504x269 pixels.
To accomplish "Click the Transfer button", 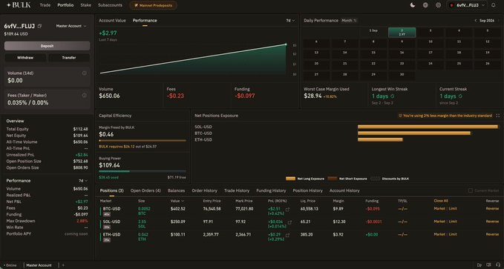I will [69, 58].
